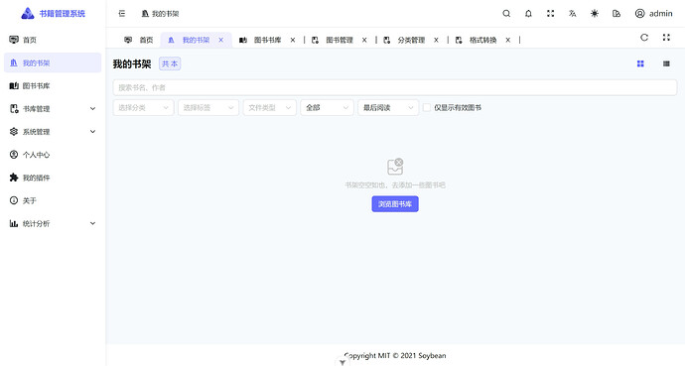The image size is (685, 366).
Task: Collapse the sidebar with the menu fold icon
Action: pos(122,14)
